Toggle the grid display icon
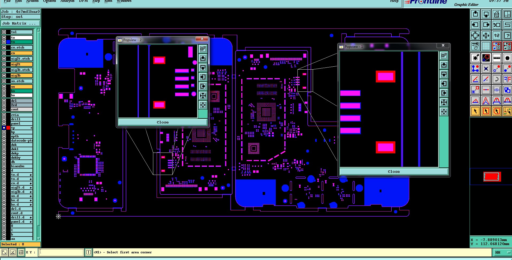Viewport: 512px width, 260px height. tap(486, 46)
